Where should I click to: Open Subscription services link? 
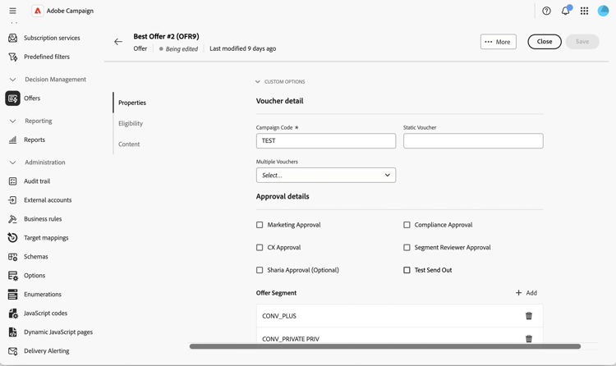pyautogui.click(x=52, y=38)
